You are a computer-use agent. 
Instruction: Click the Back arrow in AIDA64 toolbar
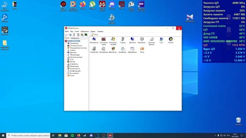point(66,35)
